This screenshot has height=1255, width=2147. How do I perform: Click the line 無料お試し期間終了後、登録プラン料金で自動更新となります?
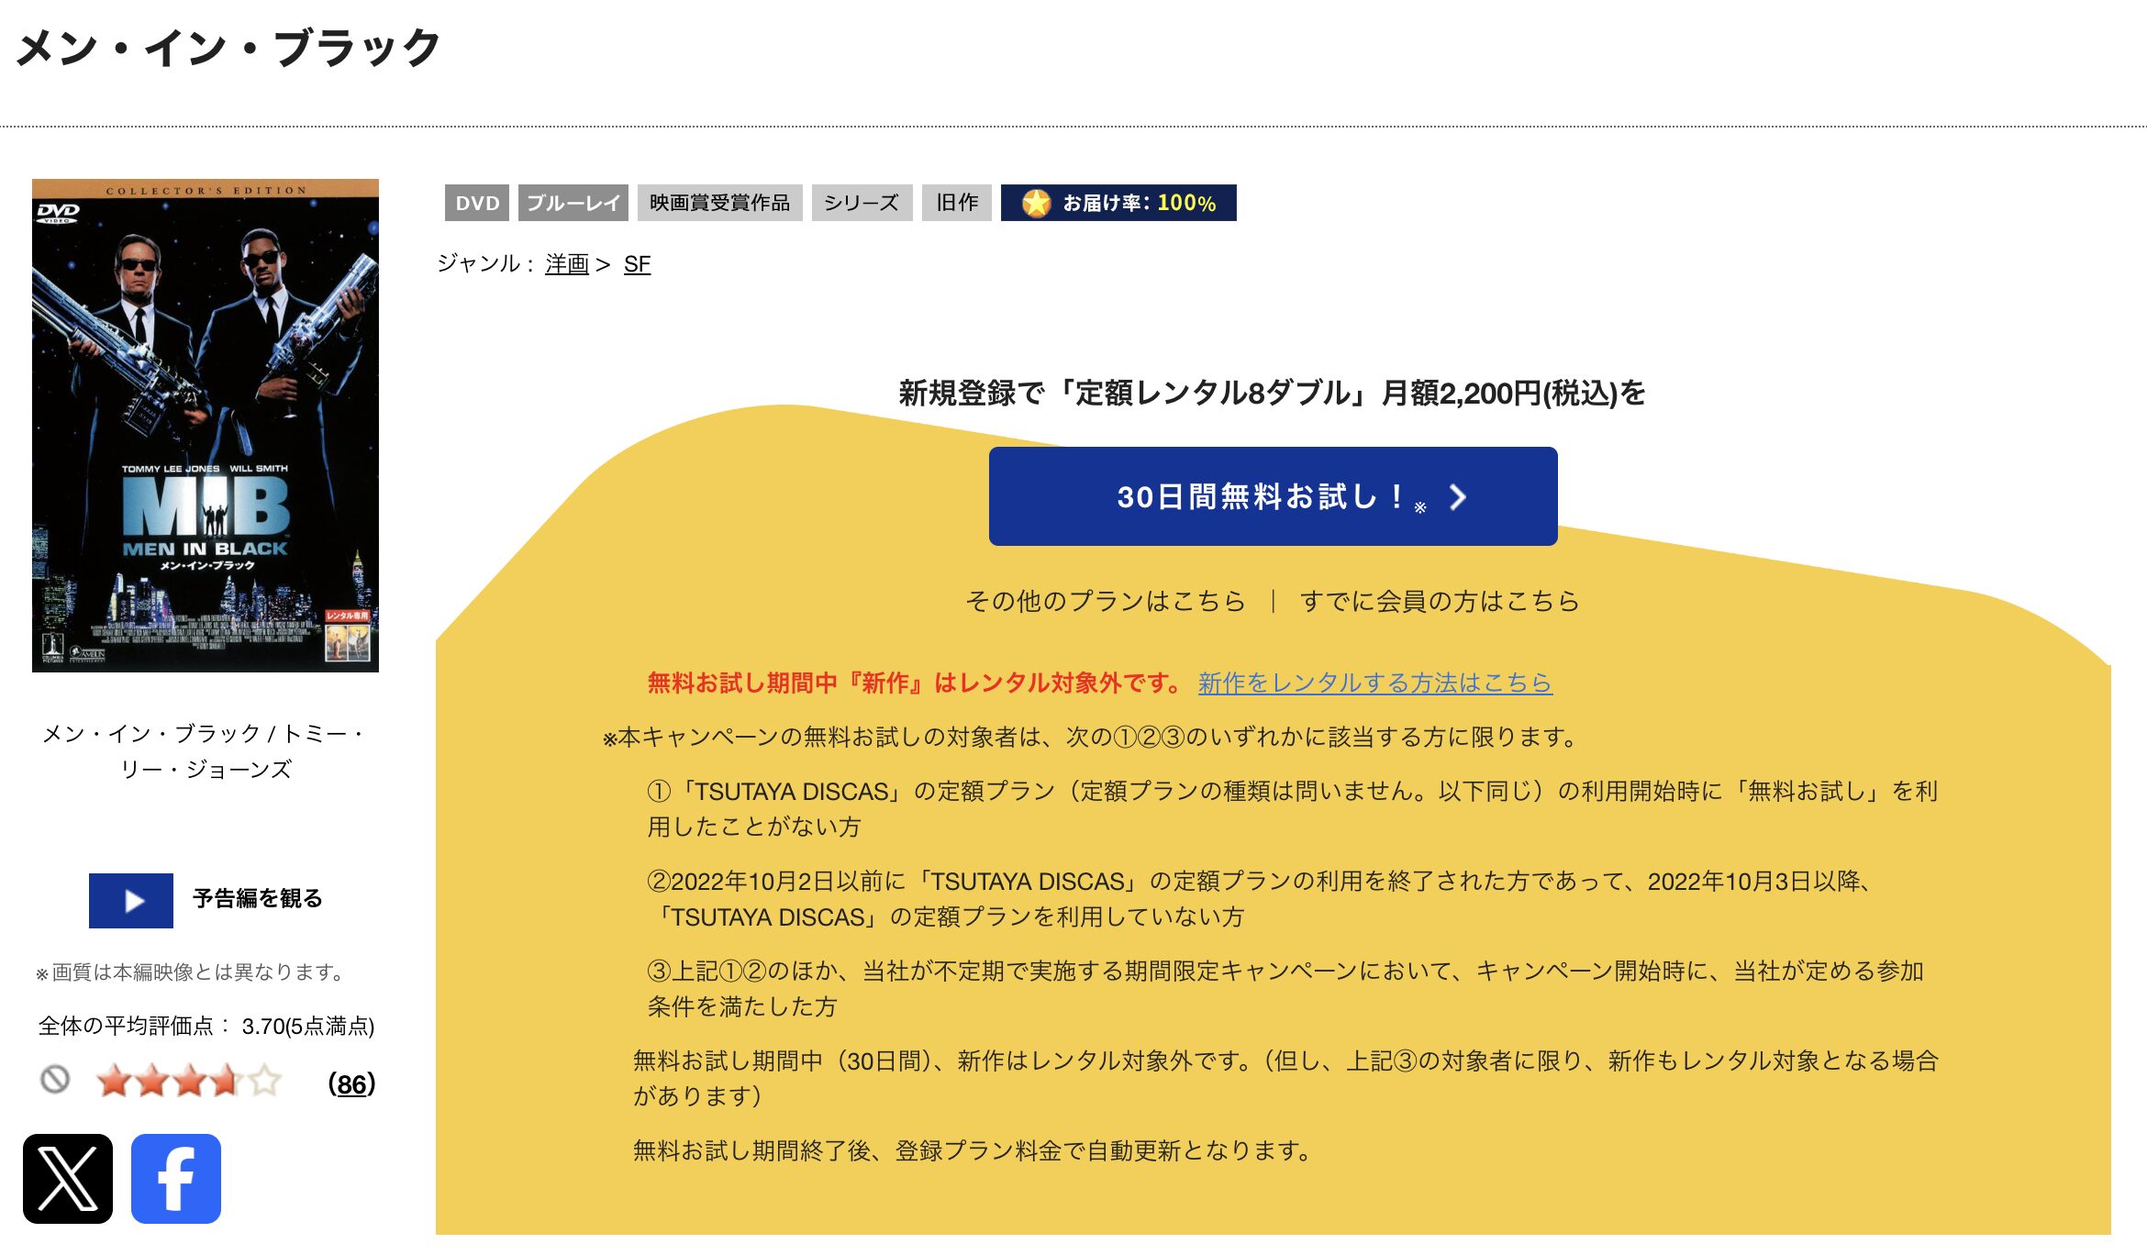click(x=973, y=1150)
